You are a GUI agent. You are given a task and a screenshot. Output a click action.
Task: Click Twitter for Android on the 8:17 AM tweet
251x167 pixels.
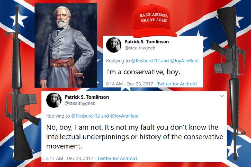click(x=117, y=158)
